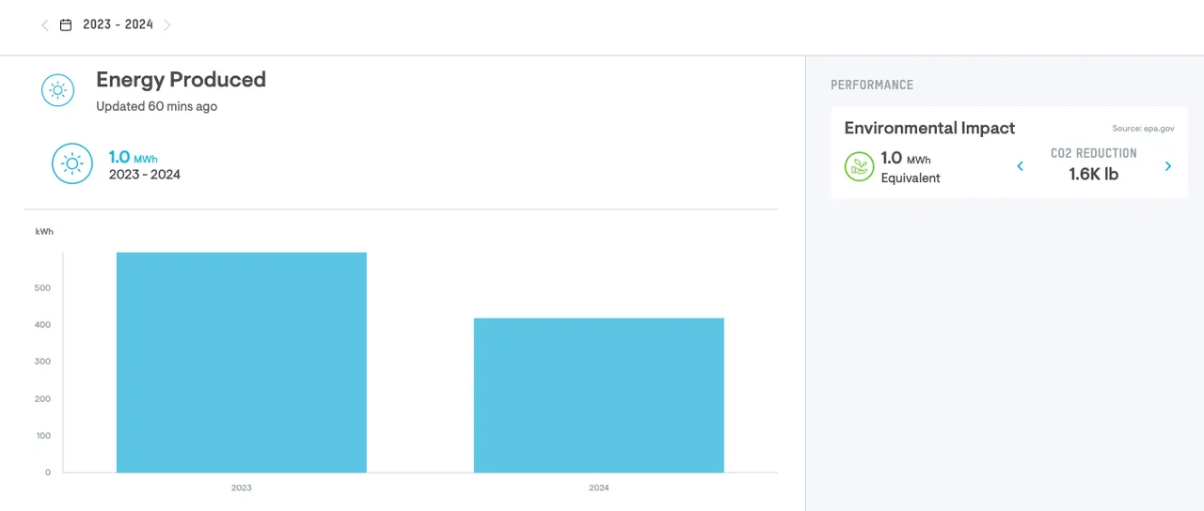Click the 2024 x-axis label
Screen dimensions: 1204x511
coord(598,488)
